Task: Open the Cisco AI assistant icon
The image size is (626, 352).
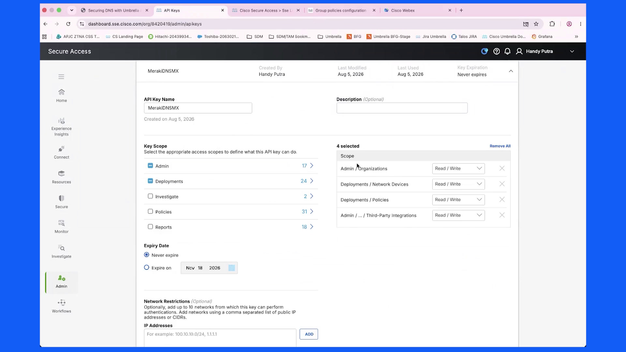Action: coord(484,51)
